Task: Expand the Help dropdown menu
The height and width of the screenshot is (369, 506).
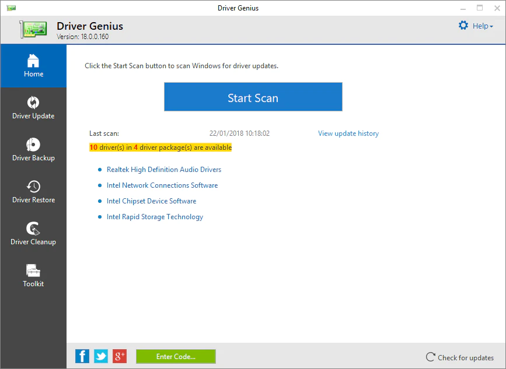Action: coord(483,26)
